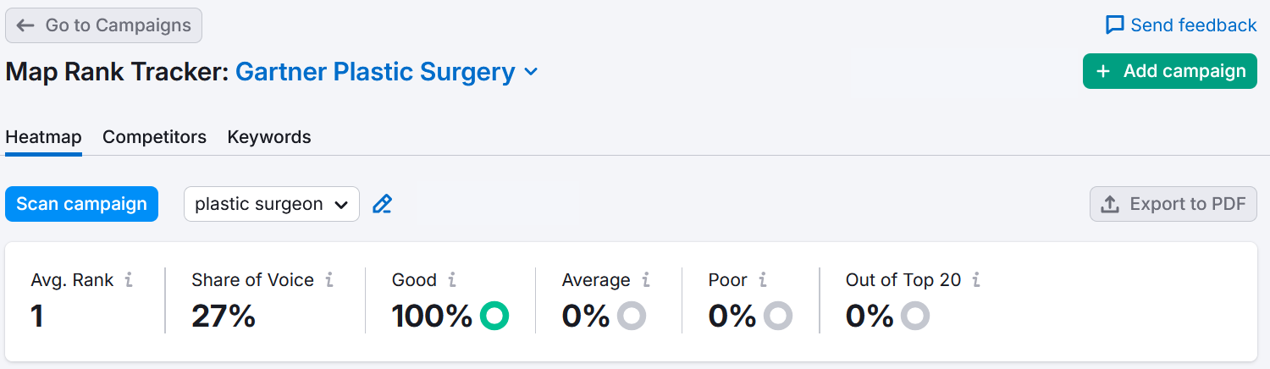This screenshot has width=1270, height=369.
Task: Select the Heatmap tab
Action: (43, 137)
